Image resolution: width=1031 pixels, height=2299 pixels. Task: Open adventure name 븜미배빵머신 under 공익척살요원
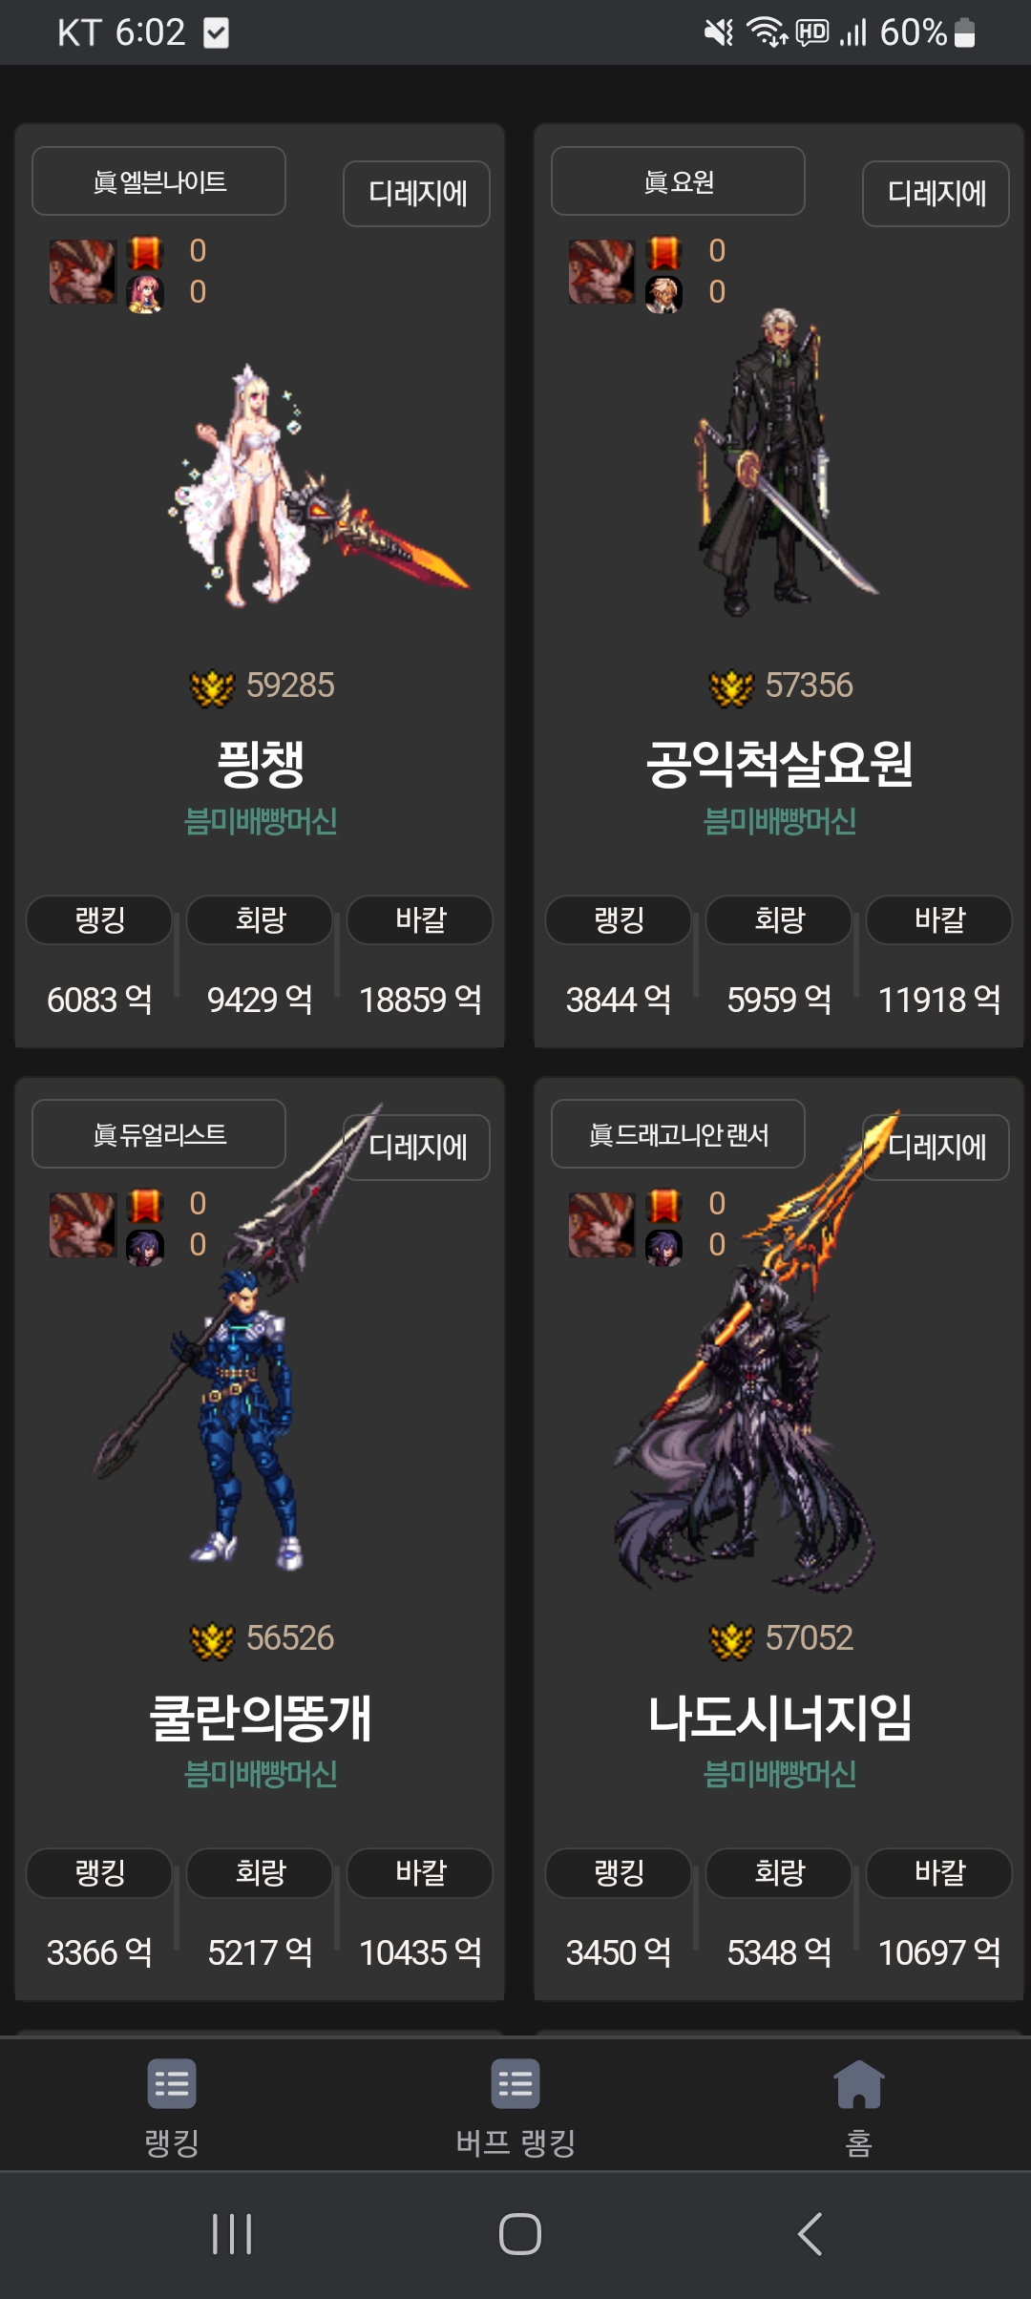[x=779, y=821]
